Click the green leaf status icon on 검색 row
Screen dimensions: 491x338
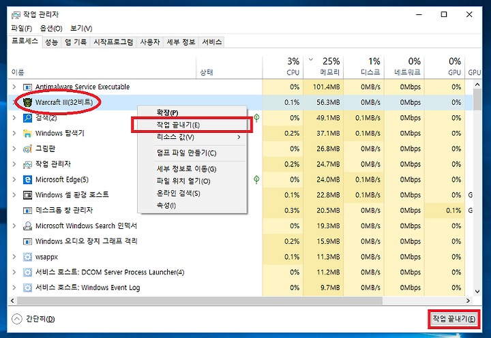point(256,118)
